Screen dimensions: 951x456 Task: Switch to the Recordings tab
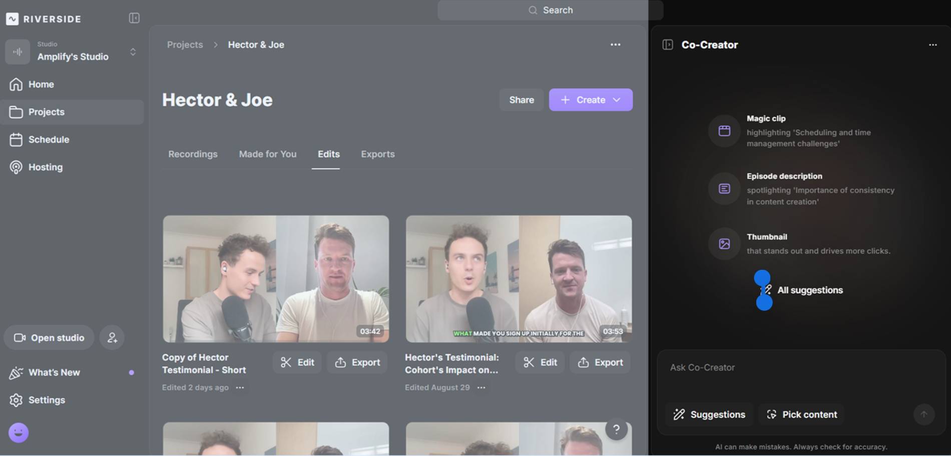coord(193,154)
